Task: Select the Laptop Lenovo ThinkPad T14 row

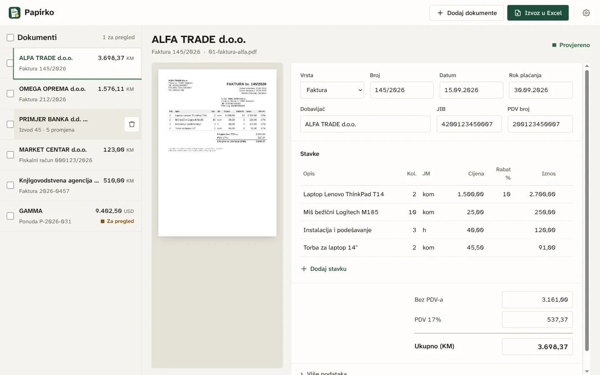Action: (436, 194)
